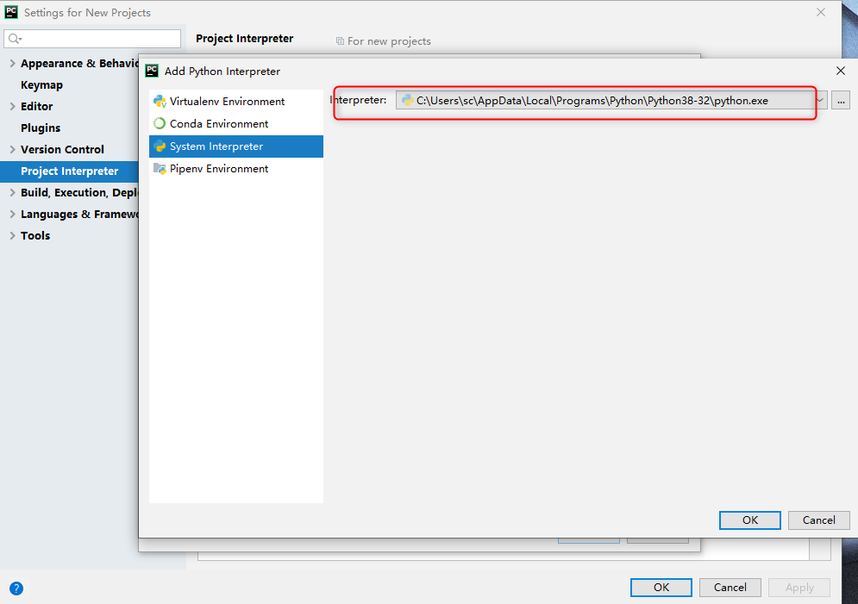Open Plugins settings page
The image size is (858, 604).
[41, 128]
